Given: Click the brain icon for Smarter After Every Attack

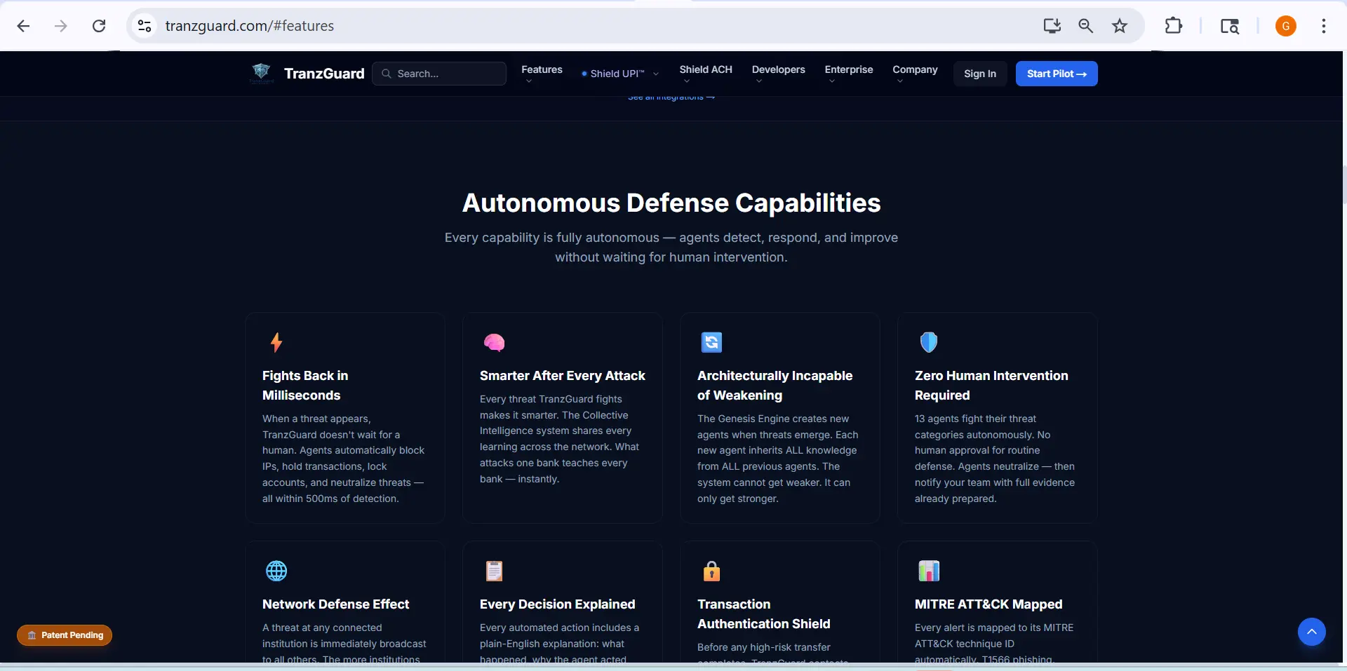Looking at the screenshot, I should click(494, 342).
